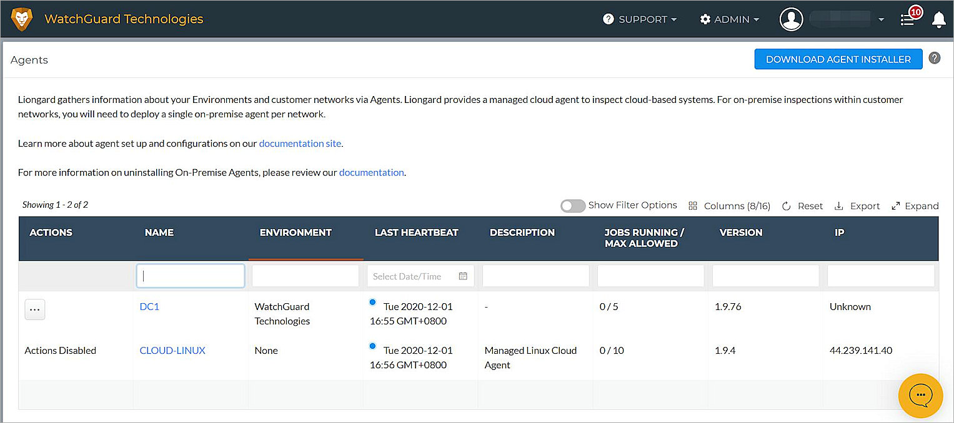Open the Columns (8/16) chooser
Screen dimensions: 954x423
[x=729, y=206]
